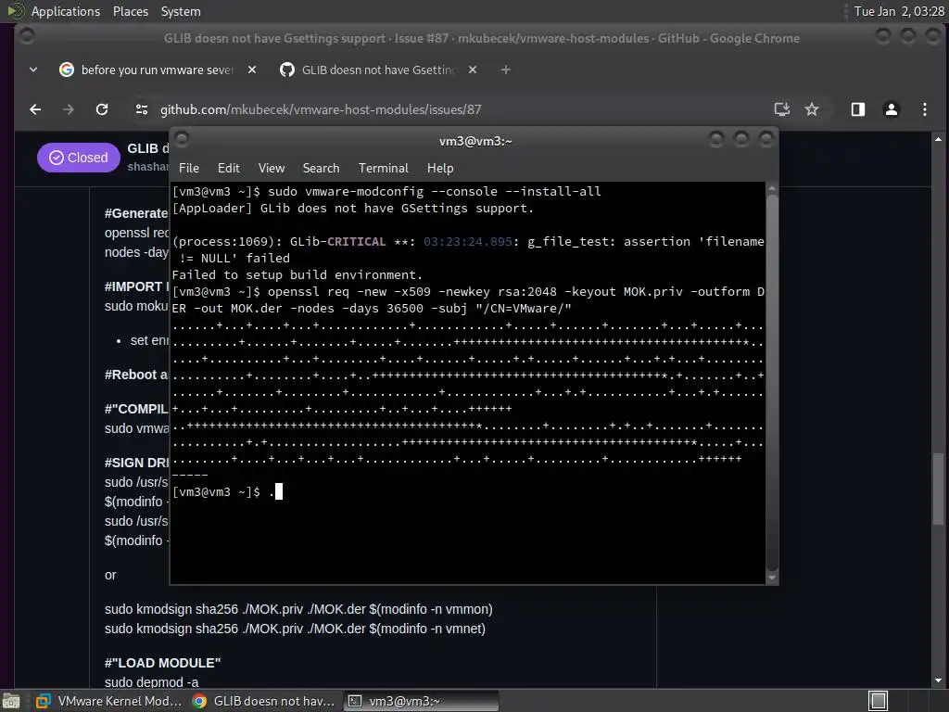
Task: Switch to Chrome GLIB taskbar window
Action: pyautogui.click(x=263, y=701)
